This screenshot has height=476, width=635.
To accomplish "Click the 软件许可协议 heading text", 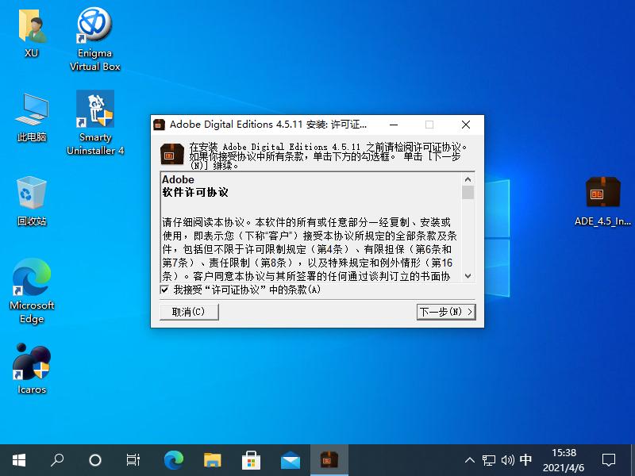I will pos(195,193).
